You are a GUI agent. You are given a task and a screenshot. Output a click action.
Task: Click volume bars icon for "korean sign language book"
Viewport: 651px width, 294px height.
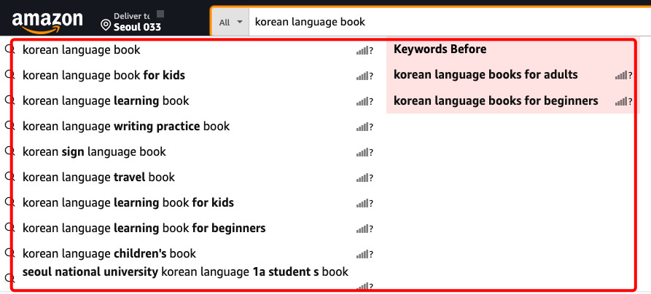click(362, 153)
